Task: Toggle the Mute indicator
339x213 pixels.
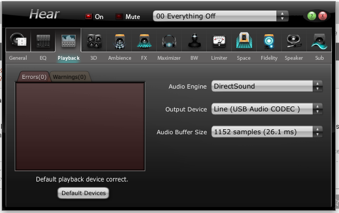Action: click(119, 16)
